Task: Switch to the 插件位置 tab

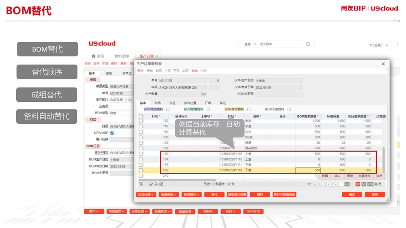Action: (190, 103)
